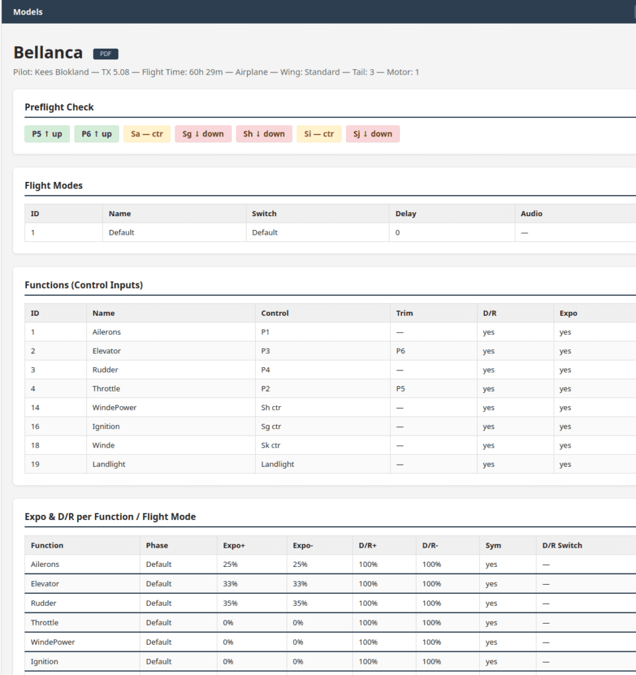Select the Sg down preflight badge

tap(203, 134)
